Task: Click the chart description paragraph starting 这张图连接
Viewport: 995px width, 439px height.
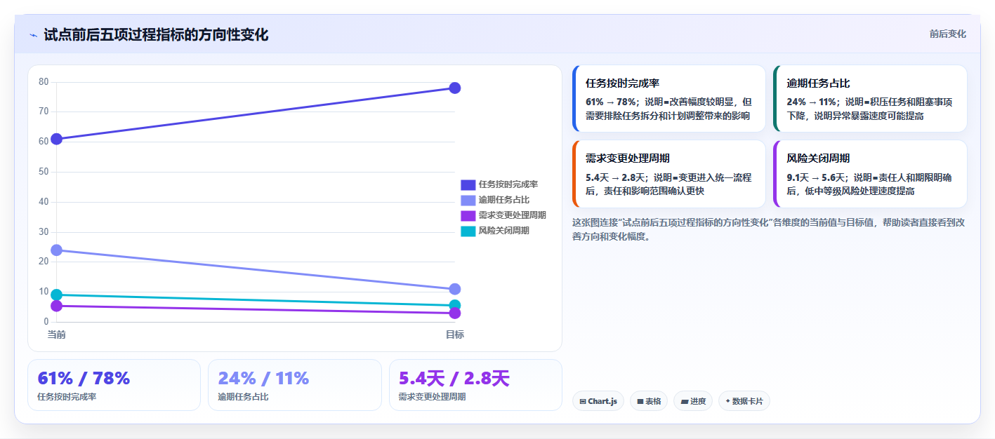Action: click(769, 229)
